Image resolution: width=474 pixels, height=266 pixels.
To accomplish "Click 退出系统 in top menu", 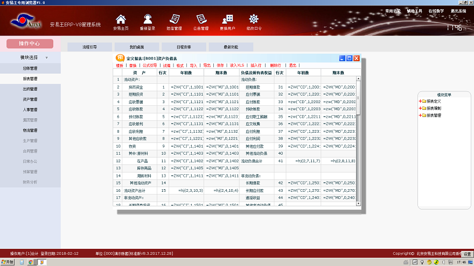I will click(x=458, y=11).
